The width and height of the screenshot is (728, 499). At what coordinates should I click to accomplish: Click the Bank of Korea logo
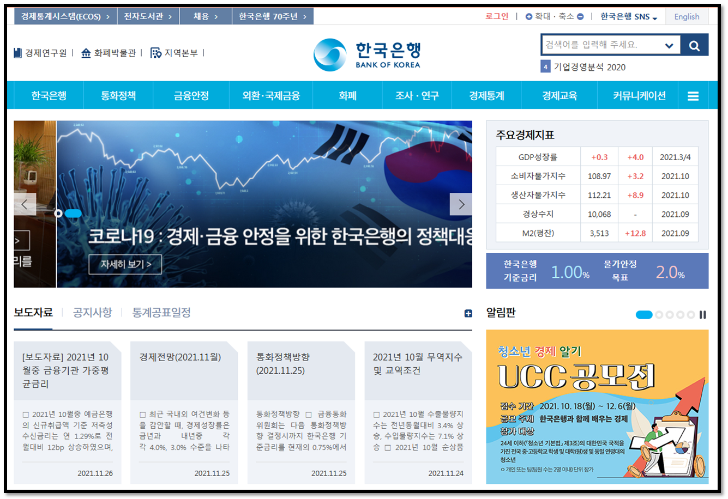[x=367, y=54]
